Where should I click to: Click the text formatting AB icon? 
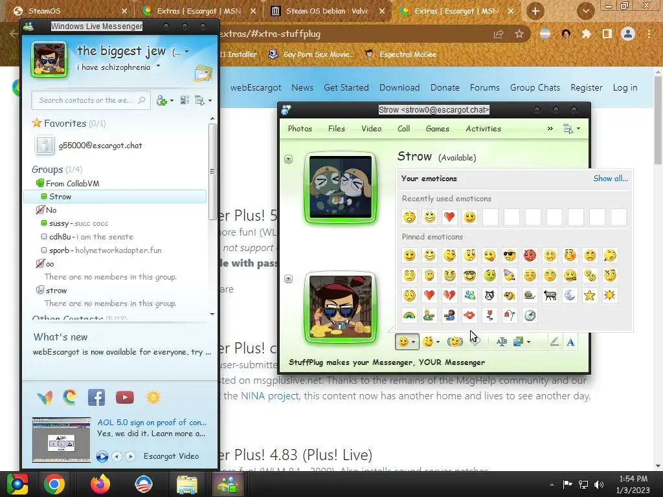[502, 342]
